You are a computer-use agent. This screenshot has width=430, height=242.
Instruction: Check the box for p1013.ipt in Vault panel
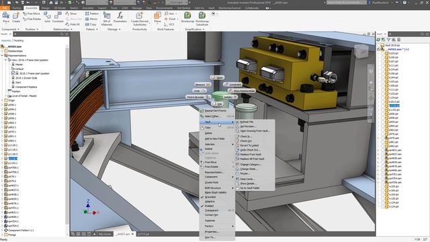click(x=383, y=102)
